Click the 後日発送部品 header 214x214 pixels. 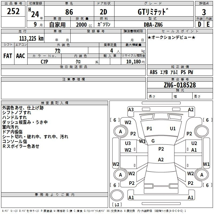coord(73,67)
